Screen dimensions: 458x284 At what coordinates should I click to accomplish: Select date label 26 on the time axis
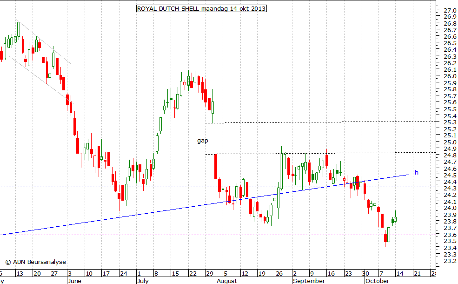[x=279, y=274]
